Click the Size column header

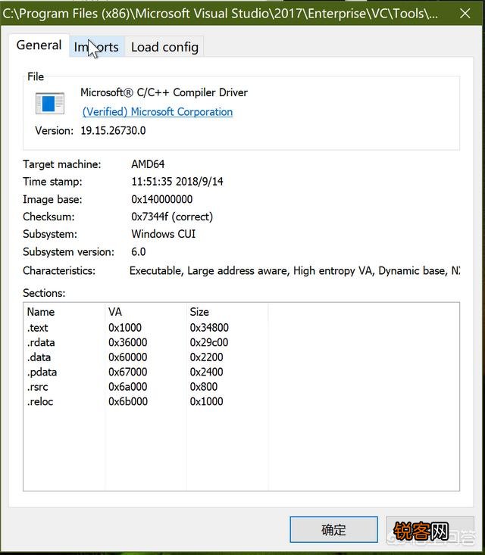[227, 312]
